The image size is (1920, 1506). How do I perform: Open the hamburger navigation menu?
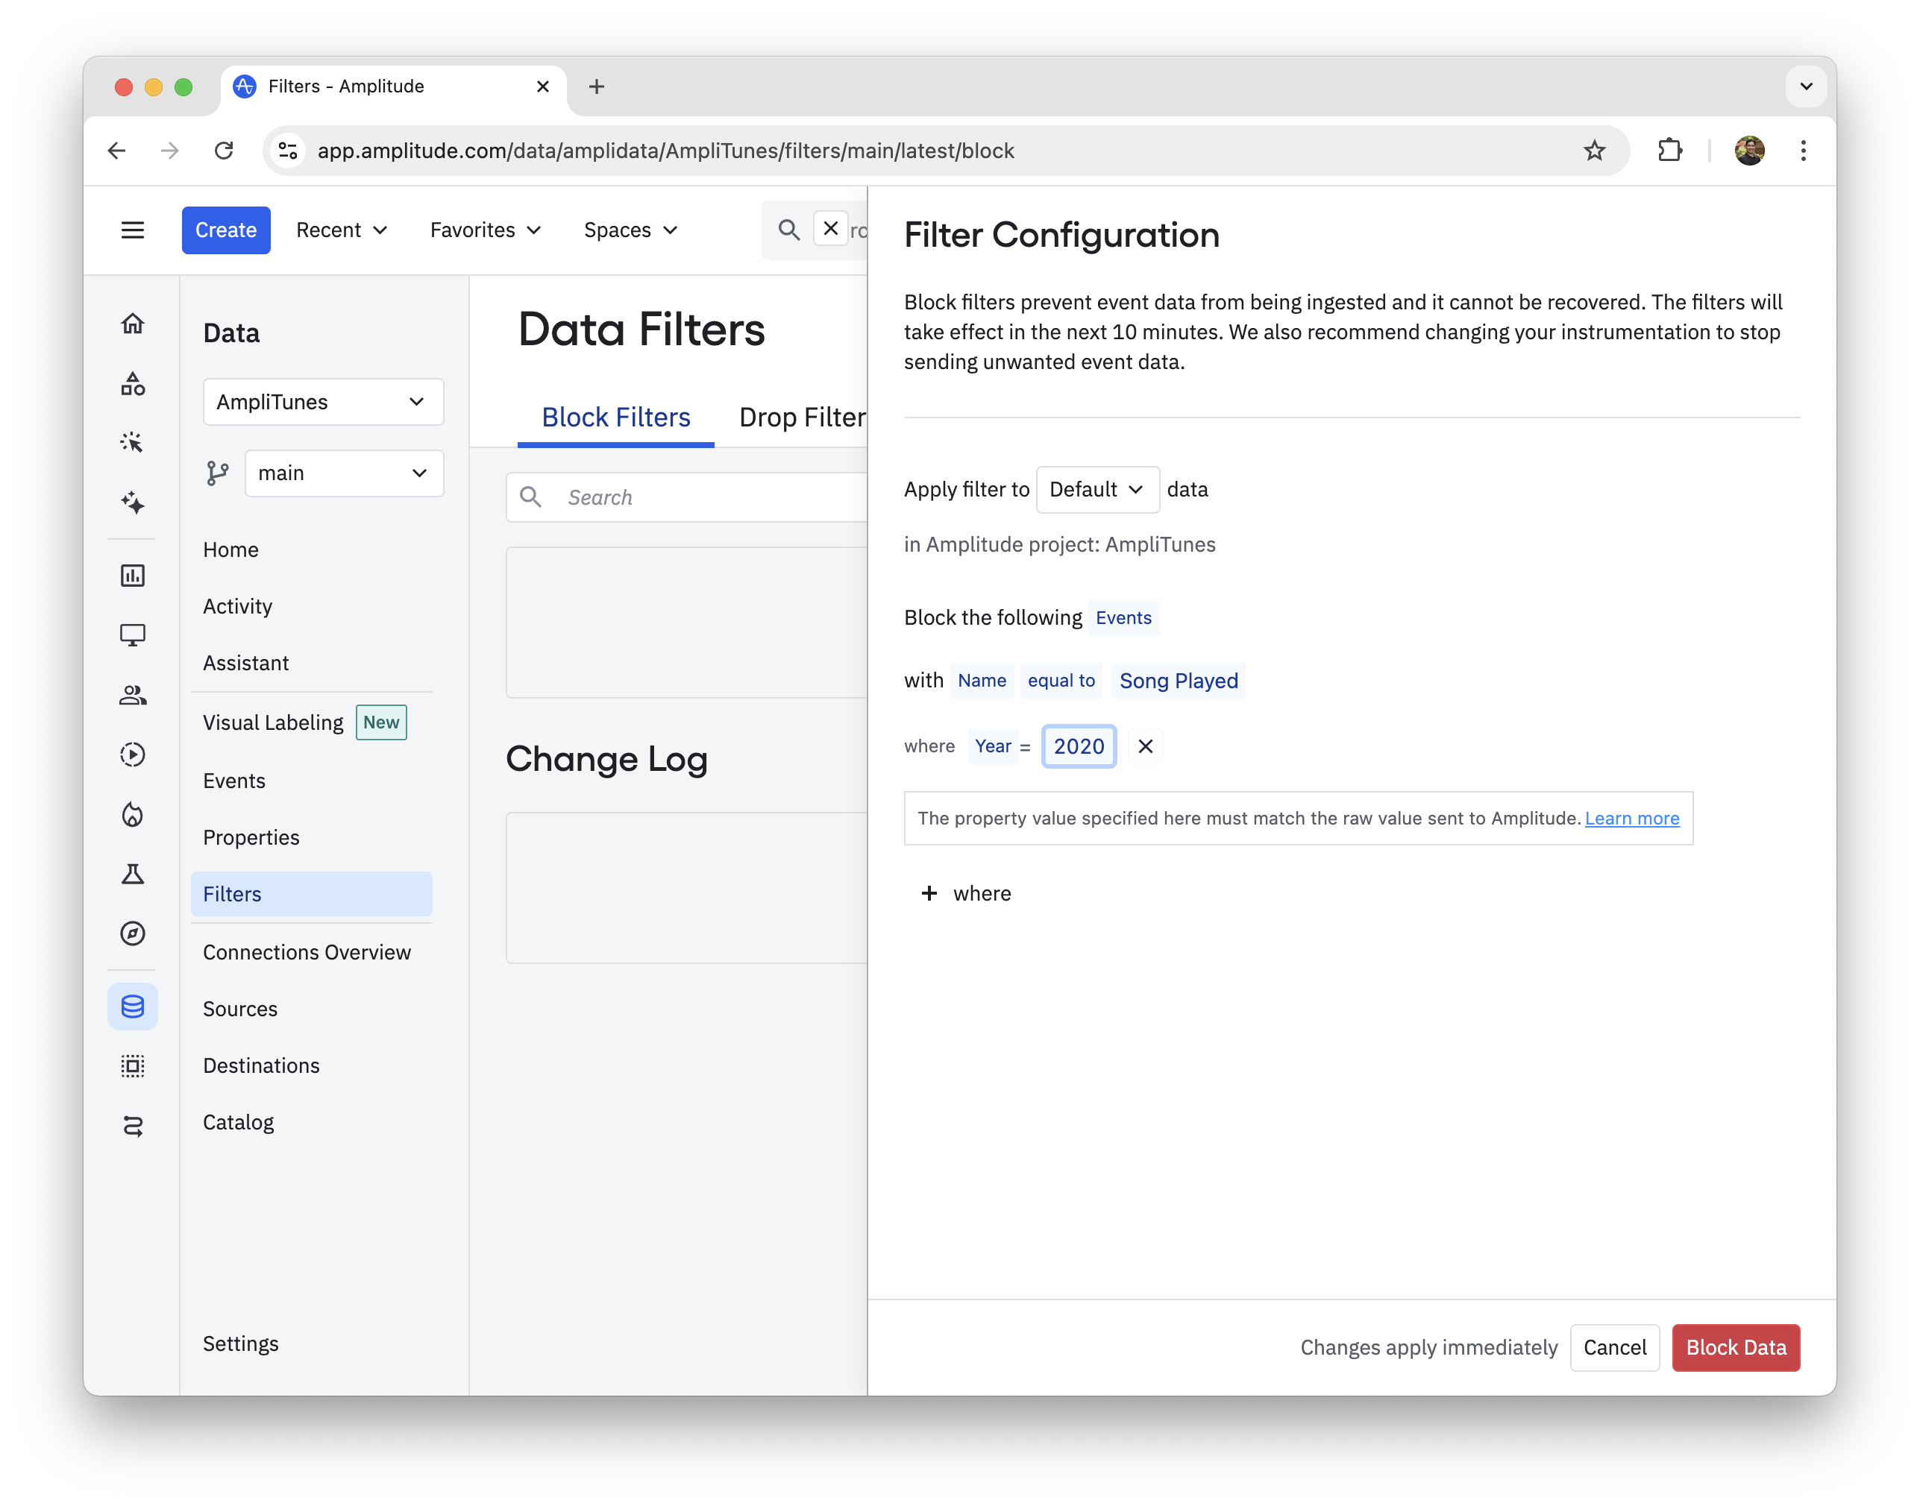click(x=132, y=230)
